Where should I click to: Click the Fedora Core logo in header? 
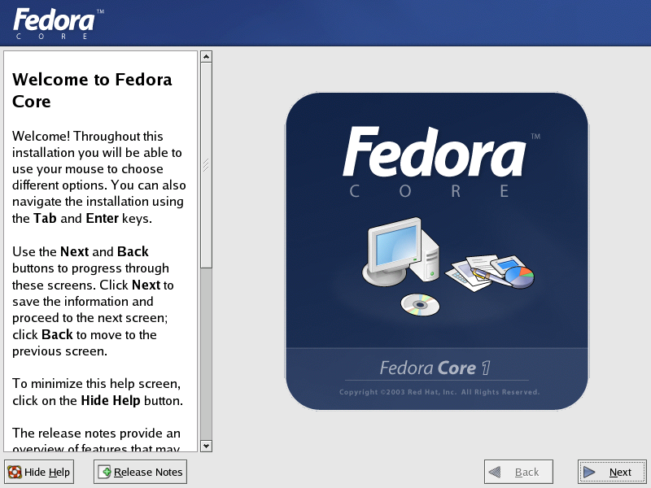tap(59, 24)
